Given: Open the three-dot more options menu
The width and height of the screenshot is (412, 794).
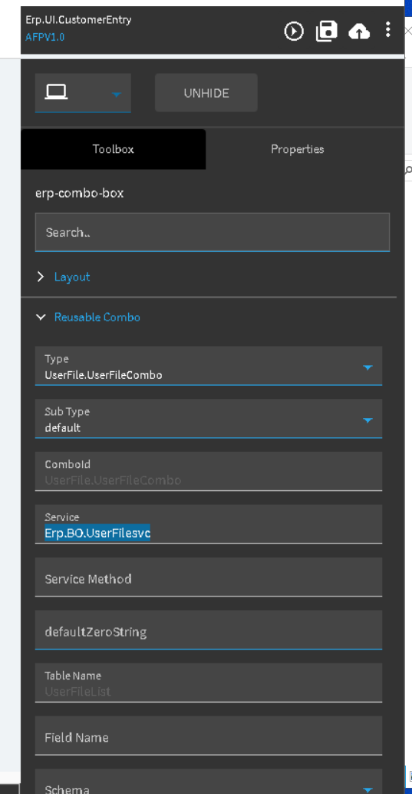Looking at the screenshot, I should [x=387, y=29].
